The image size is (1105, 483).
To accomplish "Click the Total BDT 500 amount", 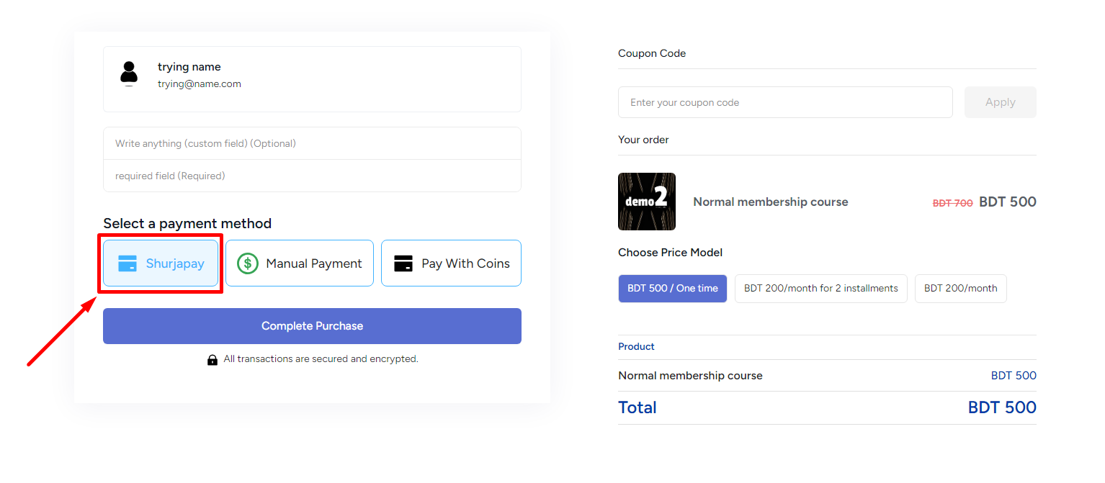I will (1002, 407).
